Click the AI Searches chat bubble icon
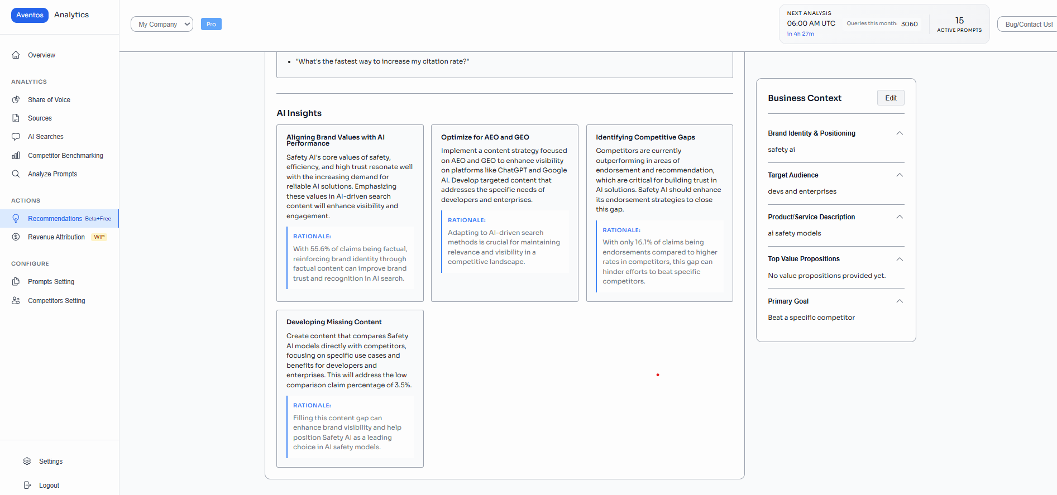Screen dimensions: 1057x495 pos(16,137)
